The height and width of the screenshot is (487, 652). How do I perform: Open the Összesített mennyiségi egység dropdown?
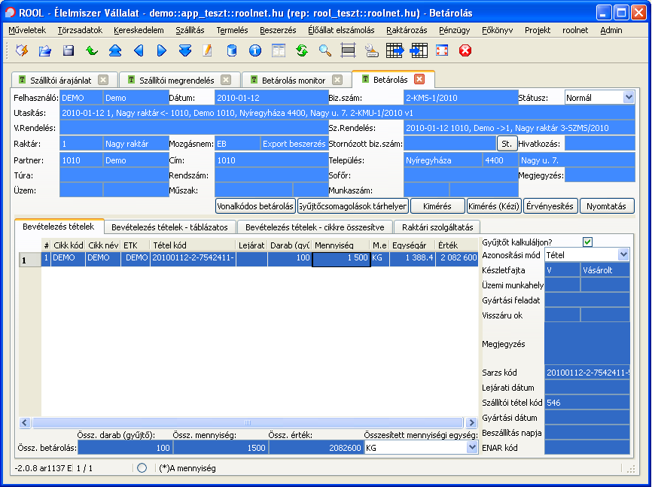(471, 448)
